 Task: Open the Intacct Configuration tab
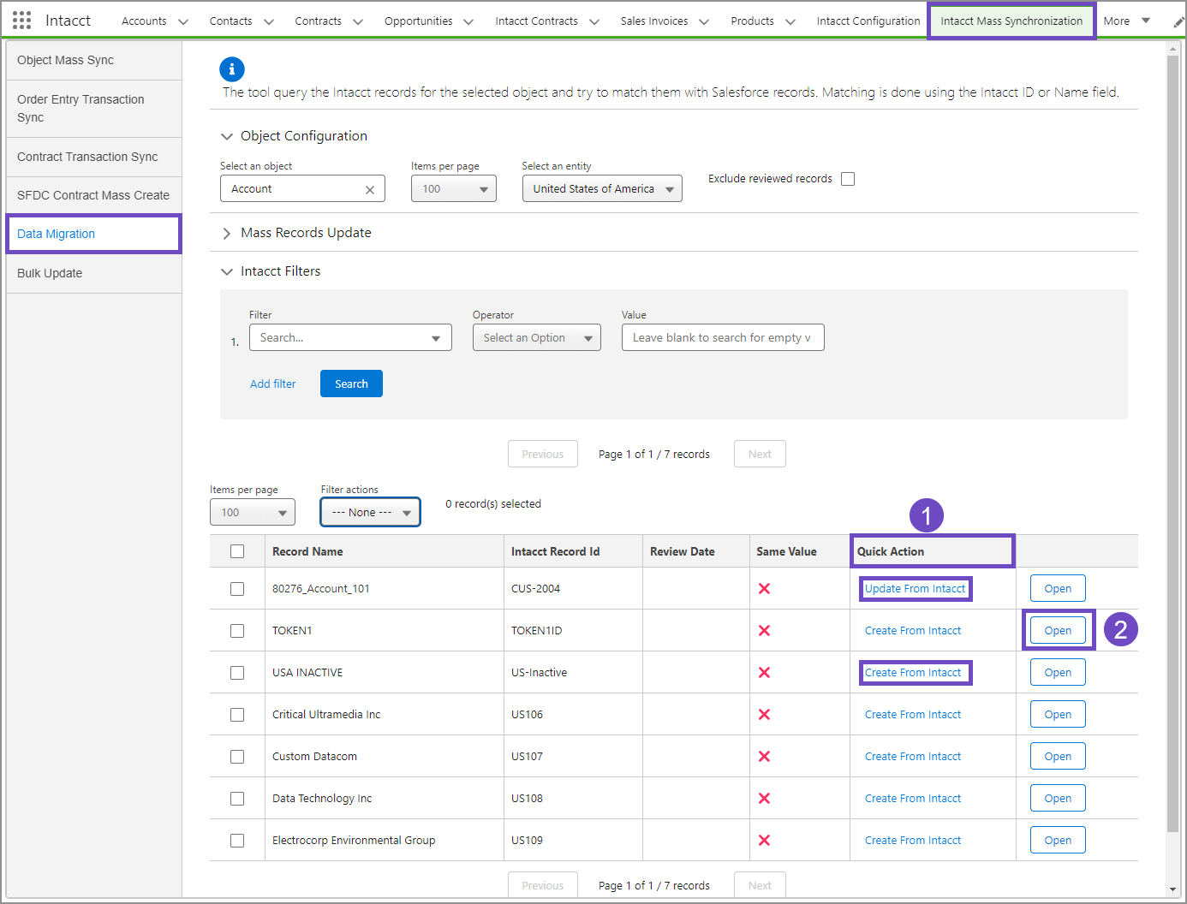pyautogui.click(x=868, y=21)
